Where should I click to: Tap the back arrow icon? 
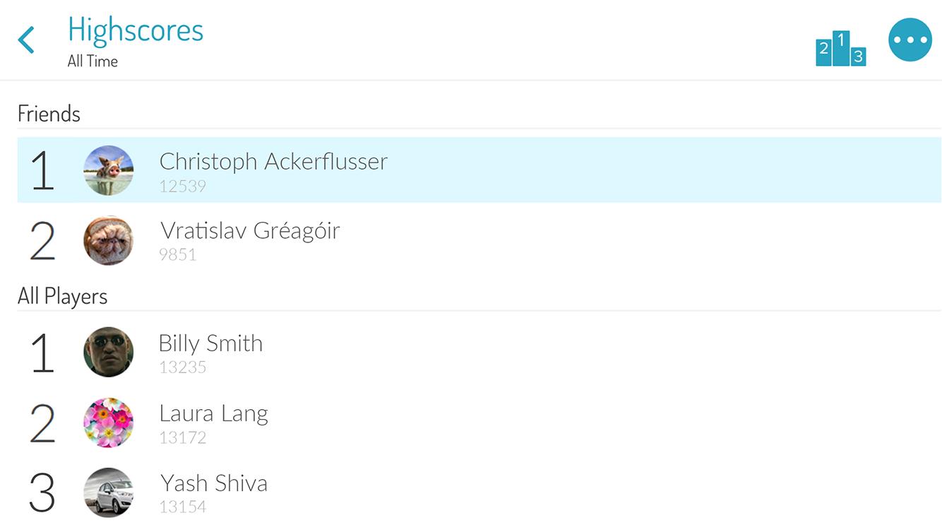click(x=27, y=40)
